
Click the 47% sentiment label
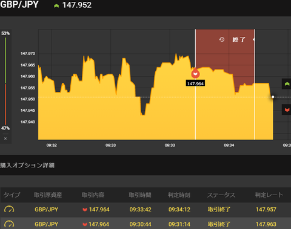point(5,128)
